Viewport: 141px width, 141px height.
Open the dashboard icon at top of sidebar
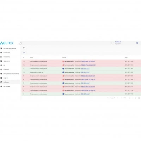(x=1, y=48)
